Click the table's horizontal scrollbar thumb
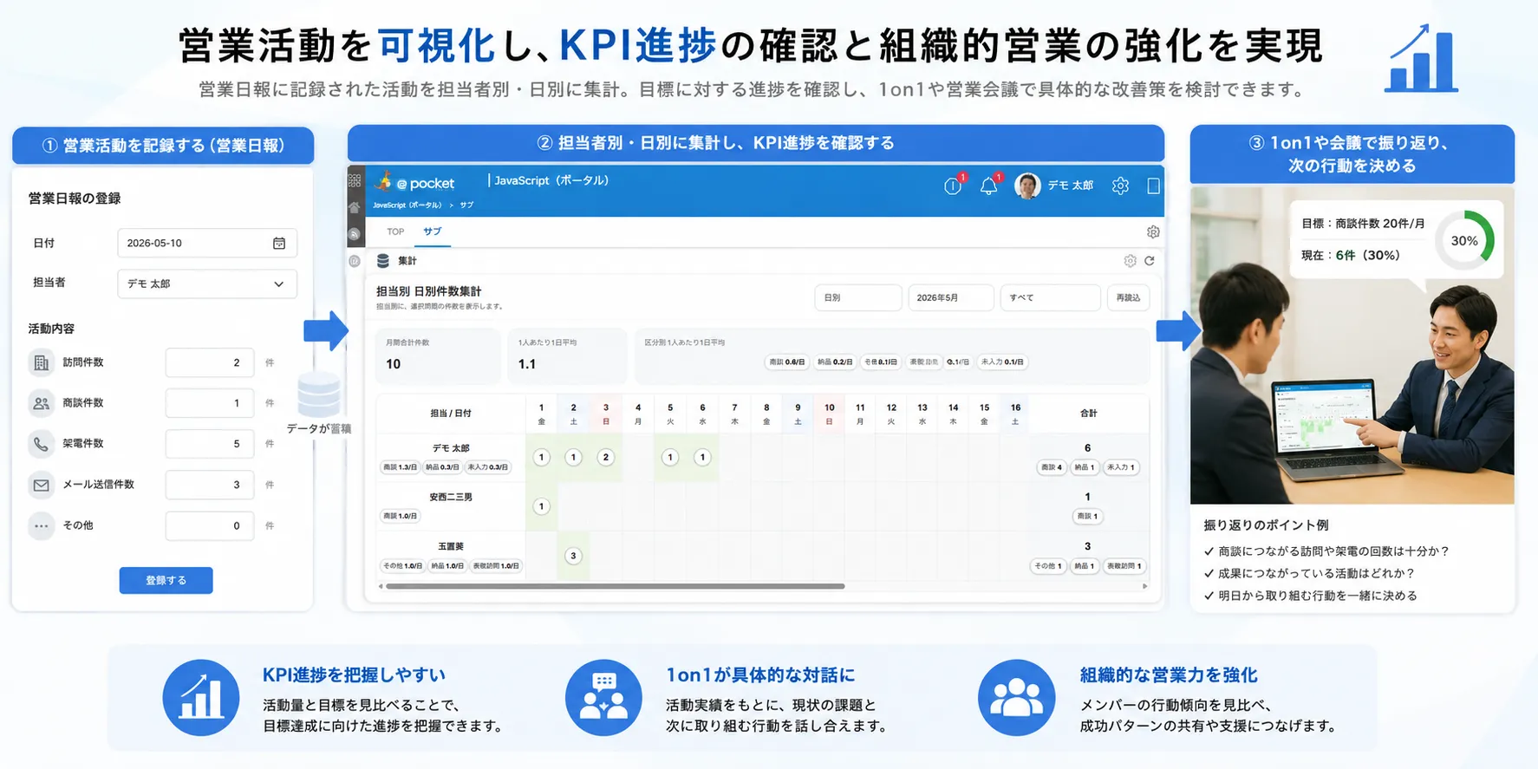The image size is (1538, 769). coord(615,586)
